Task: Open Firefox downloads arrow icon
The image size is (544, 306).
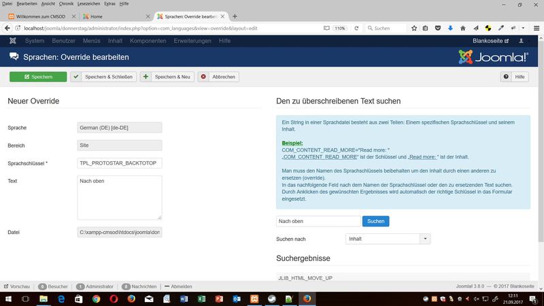Action: (x=449, y=29)
